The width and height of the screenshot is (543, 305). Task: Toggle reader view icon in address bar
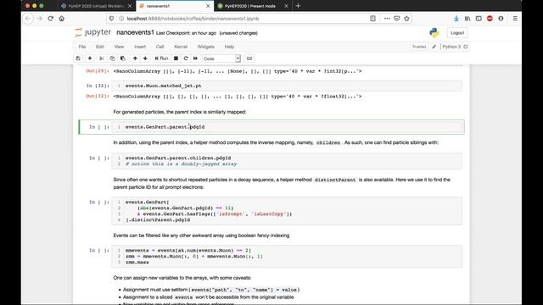373,19
